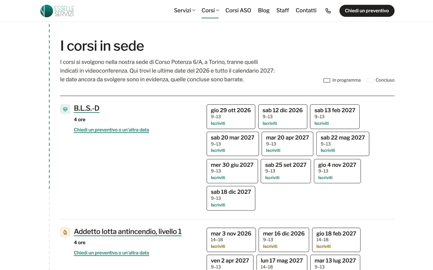This screenshot has height=270, width=433.
Task: Expand the Corsi dropdown menu
Action: 210,10
